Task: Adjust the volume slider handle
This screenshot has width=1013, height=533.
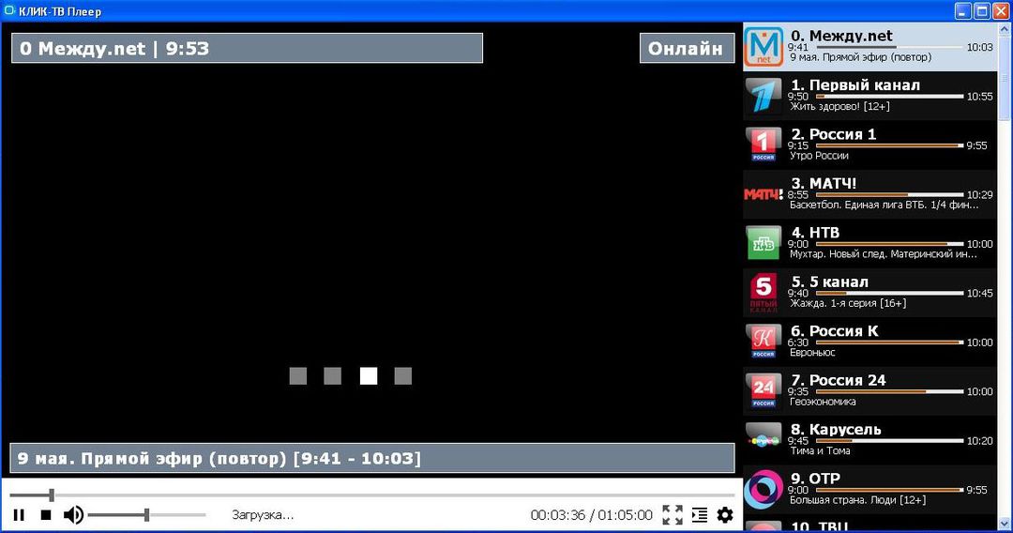Action: [146, 515]
